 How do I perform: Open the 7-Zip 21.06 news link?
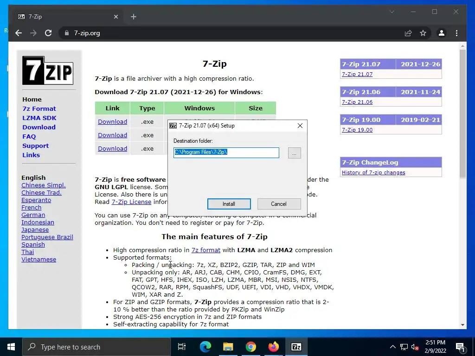coord(357,102)
